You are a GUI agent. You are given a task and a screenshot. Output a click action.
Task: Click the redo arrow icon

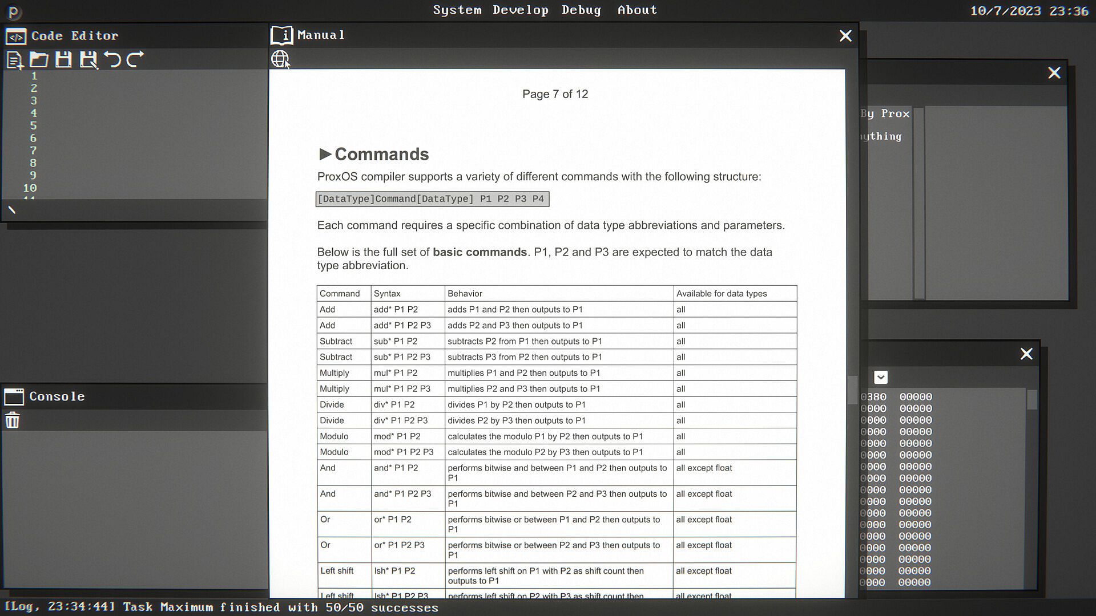135,59
